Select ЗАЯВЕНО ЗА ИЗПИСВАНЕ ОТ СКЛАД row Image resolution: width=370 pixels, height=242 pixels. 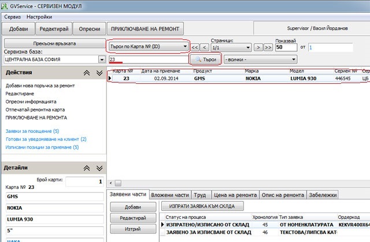point(265,232)
